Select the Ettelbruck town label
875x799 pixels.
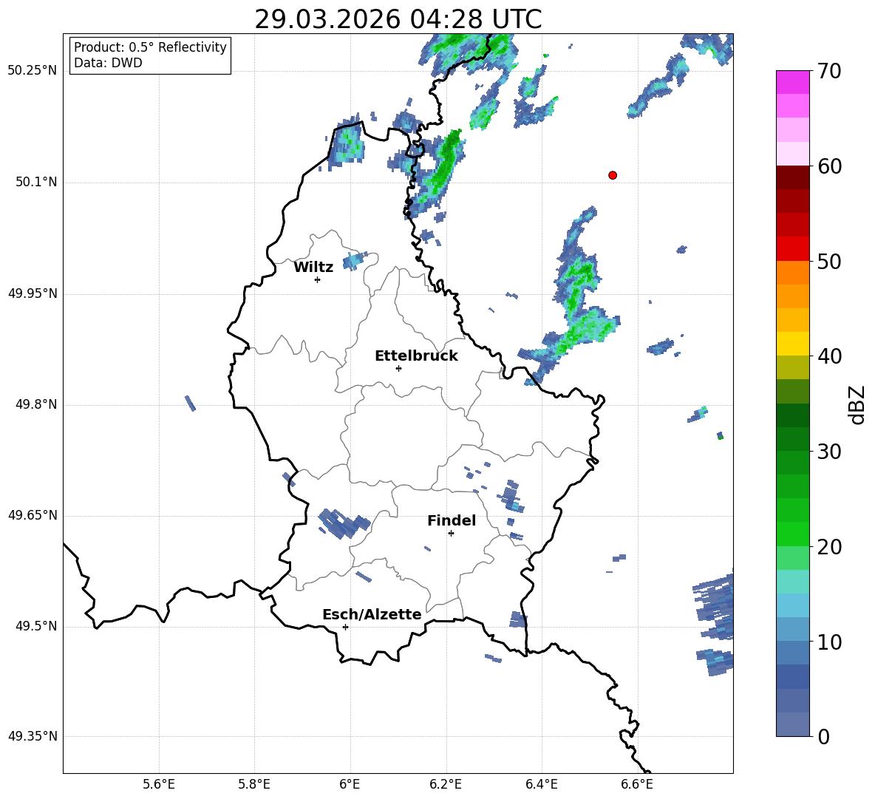pyautogui.click(x=416, y=356)
